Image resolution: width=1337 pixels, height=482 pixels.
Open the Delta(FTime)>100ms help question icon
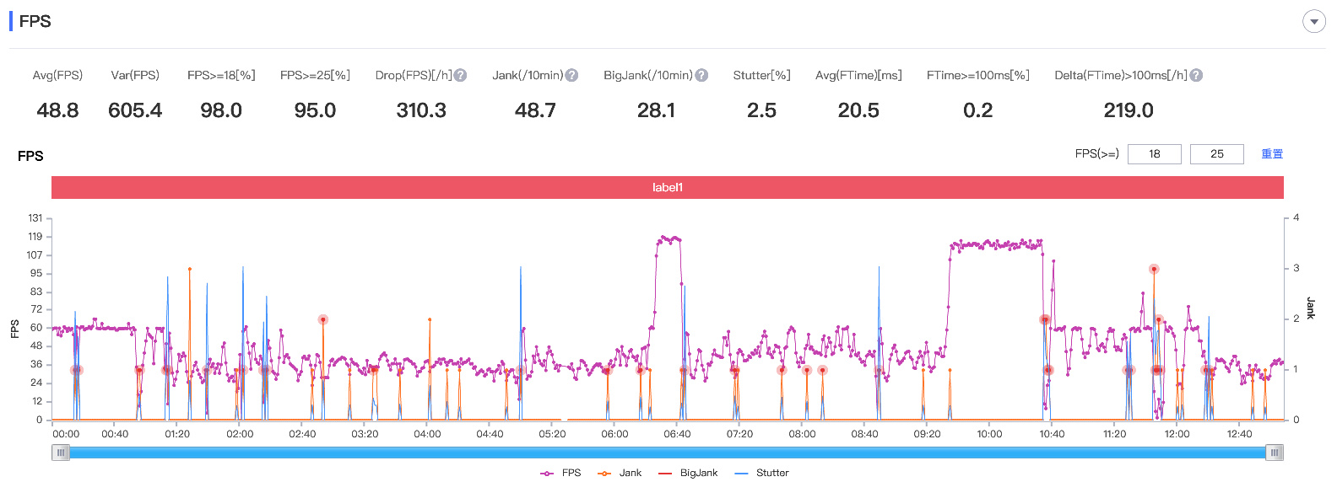pyautogui.click(x=1196, y=75)
